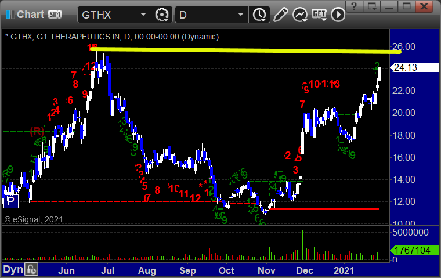Click the Chart window icon
The image size is (441, 278).
tap(10, 15)
